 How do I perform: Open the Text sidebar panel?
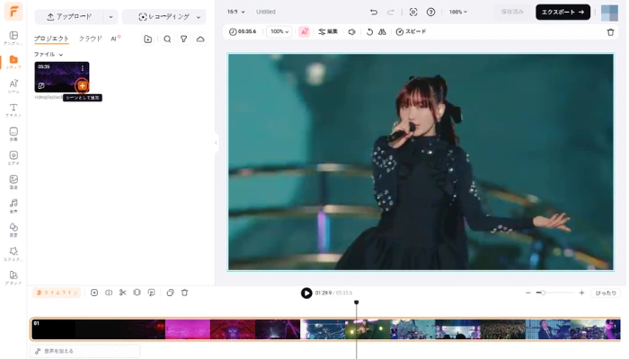[x=13, y=110]
